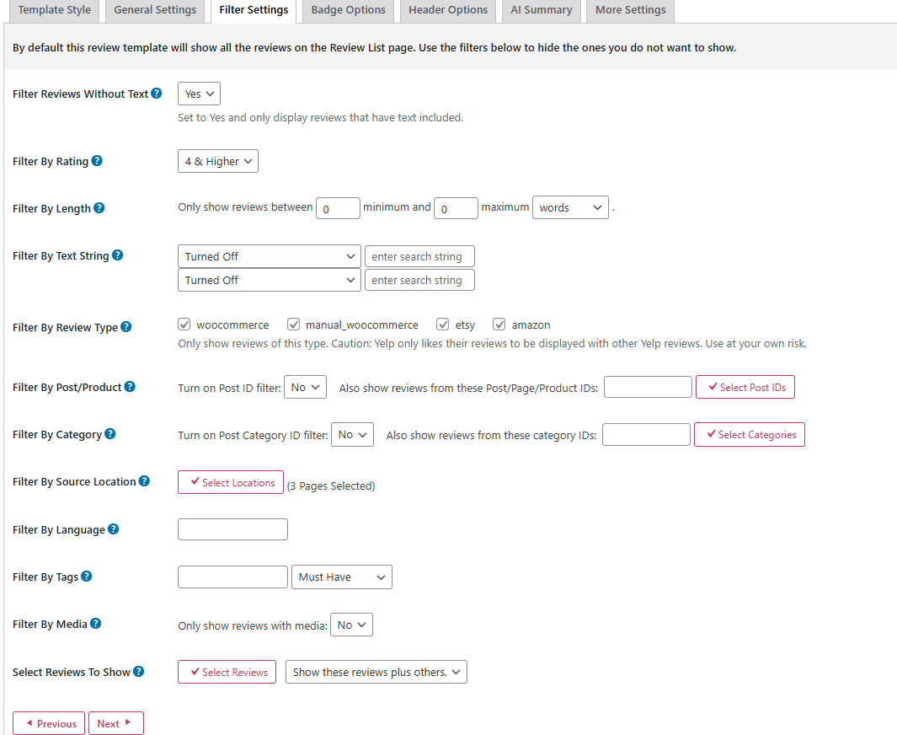Open the words length unit dropdown
The height and width of the screenshot is (735, 897).
point(570,208)
